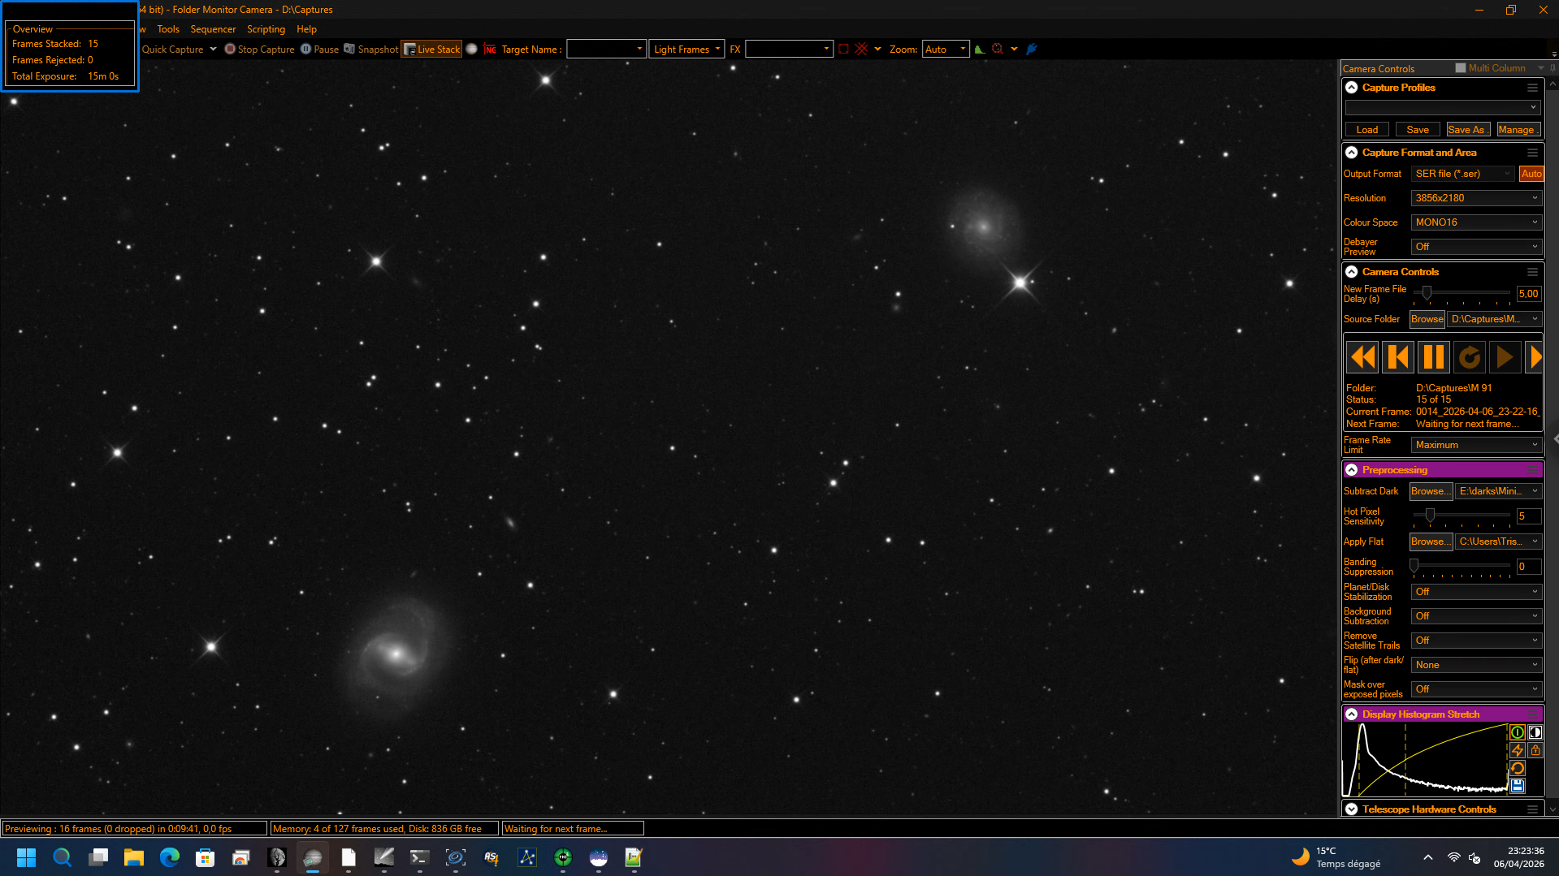Jump to first frame in folder
The height and width of the screenshot is (876, 1559).
(x=1398, y=357)
